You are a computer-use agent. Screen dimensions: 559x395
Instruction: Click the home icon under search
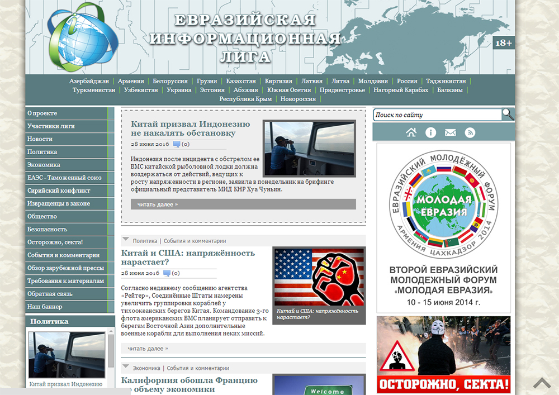click(411, 132)
